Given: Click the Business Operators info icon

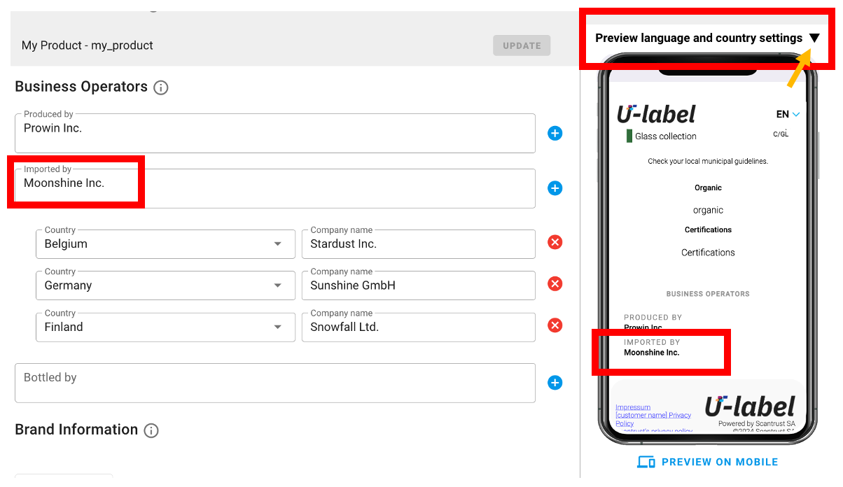Looking at the screenshot, I should click(161, 87).
